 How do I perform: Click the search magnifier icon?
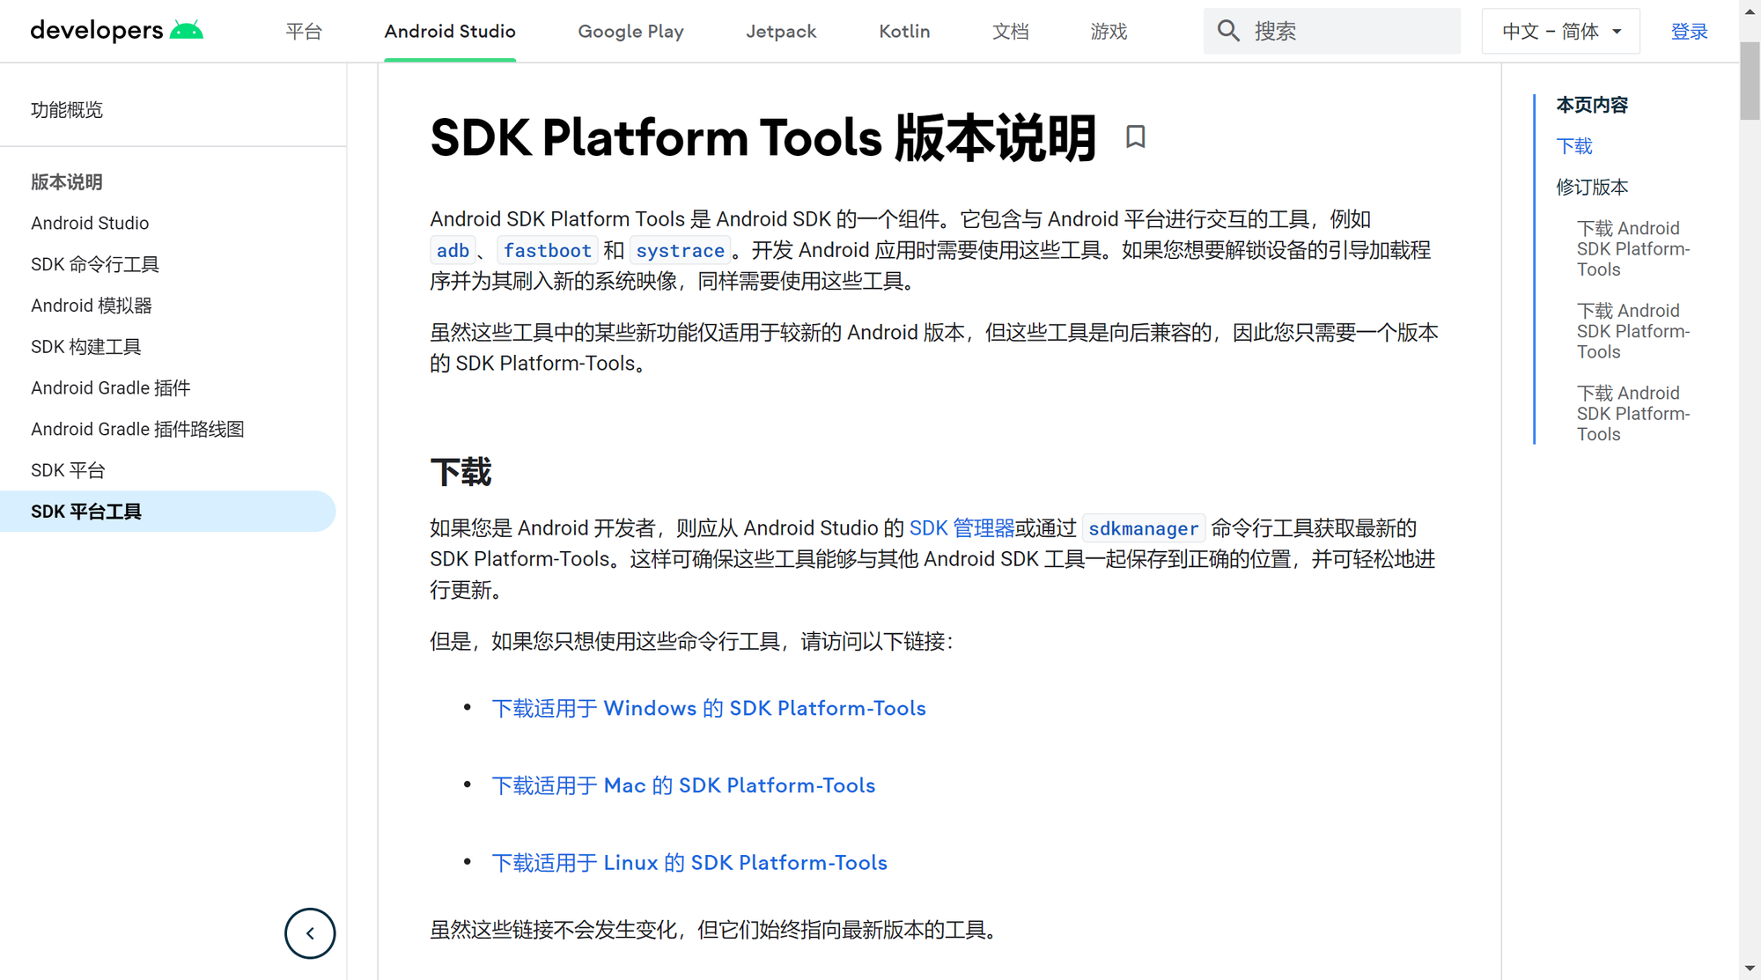pyautogui.click(x=1228, y=31)
